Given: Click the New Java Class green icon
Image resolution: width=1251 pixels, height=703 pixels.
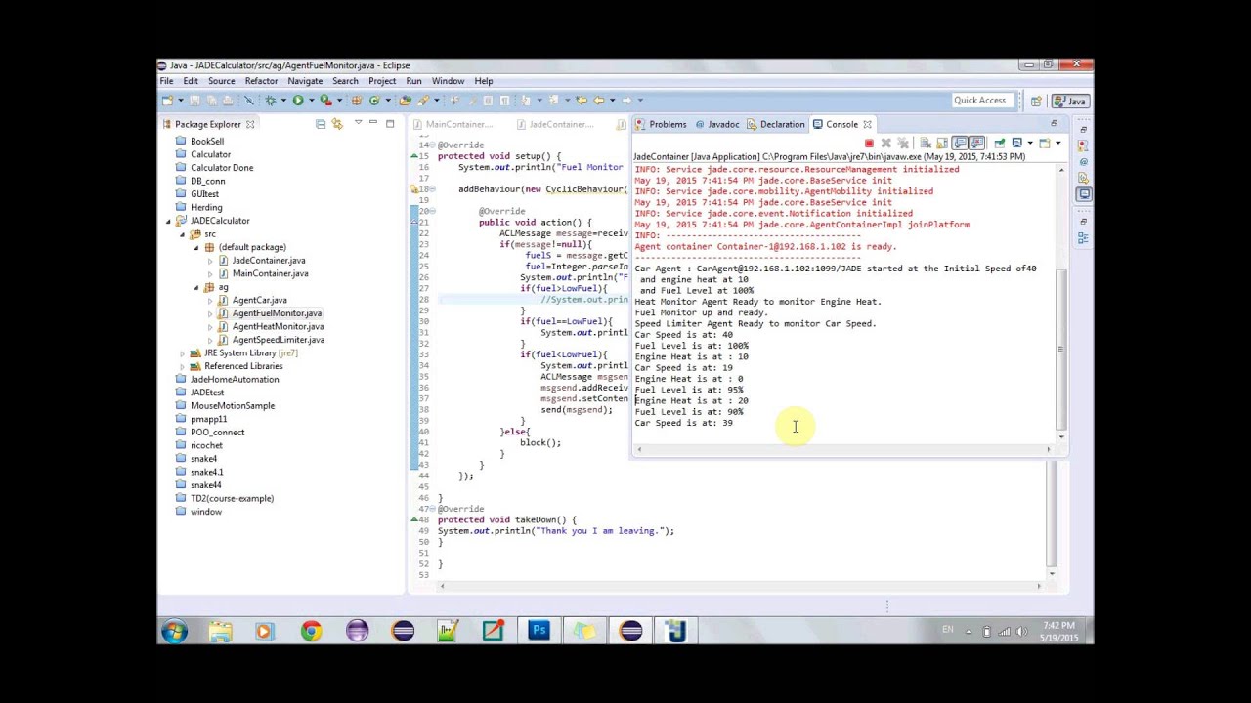Looking at the screenshot, I should click(374, 100).
